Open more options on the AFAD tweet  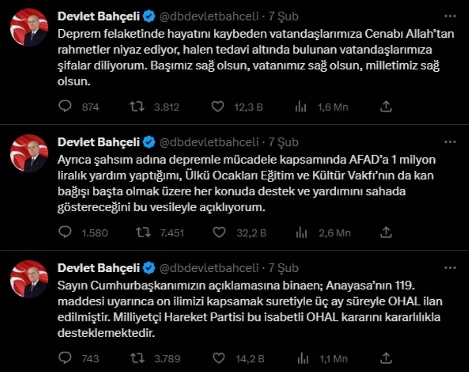coord(451,142)
